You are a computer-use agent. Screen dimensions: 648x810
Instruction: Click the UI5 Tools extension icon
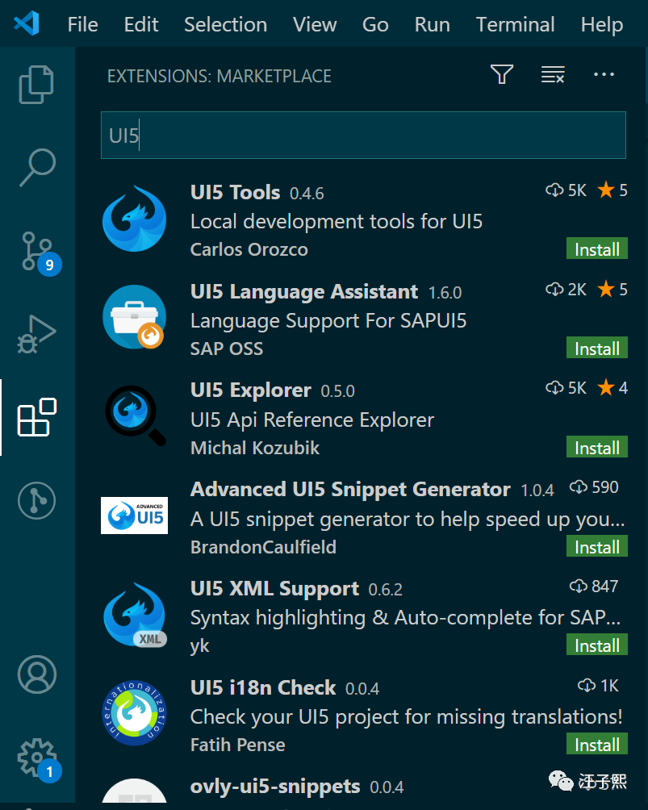[x=134, y=219]
